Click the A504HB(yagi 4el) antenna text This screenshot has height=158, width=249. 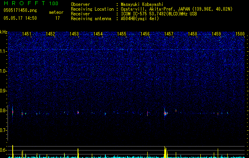tap(140, 19)
